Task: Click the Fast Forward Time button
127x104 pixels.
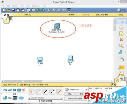Action: [40, 85]
